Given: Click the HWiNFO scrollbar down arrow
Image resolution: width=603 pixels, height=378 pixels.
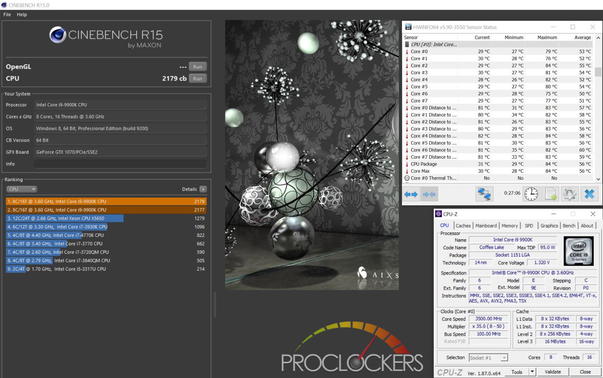Looking at the screenshot, I should pyautogui.click(x=598, y=179).
